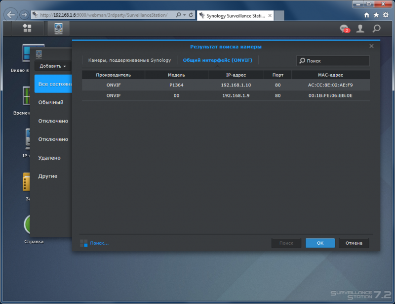Sort by the IP-адрес column header
This screenshot has width=395, height=304.
[236, 75]
